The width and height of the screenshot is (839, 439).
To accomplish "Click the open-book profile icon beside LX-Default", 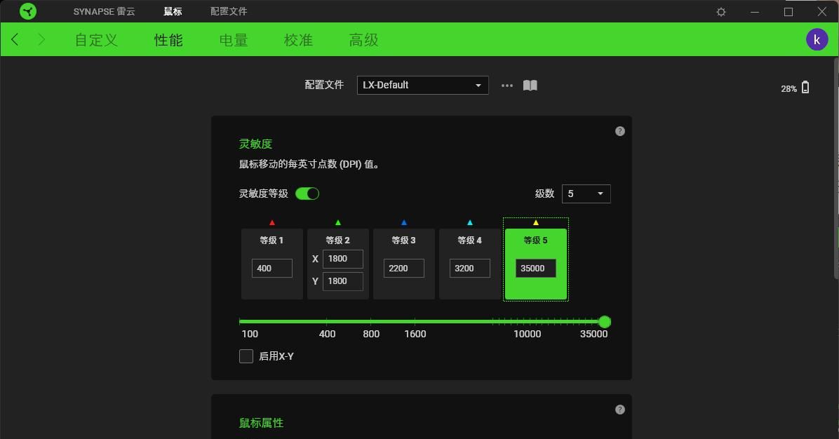I will [x=530, y=86].
